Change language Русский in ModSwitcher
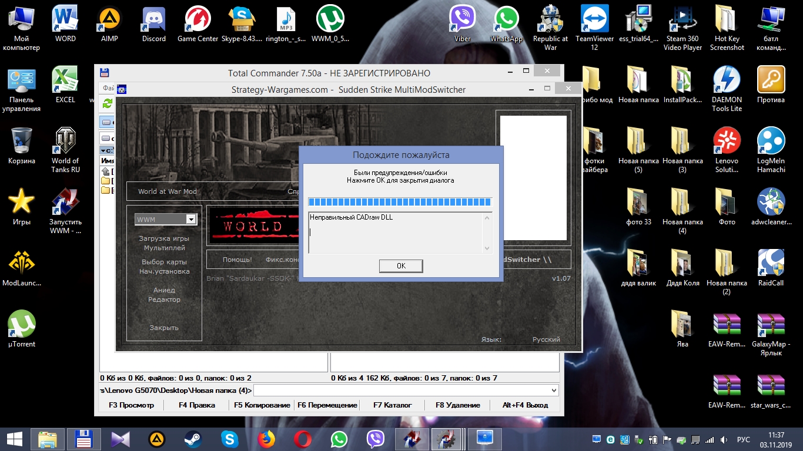 click(x=546, y=339)
